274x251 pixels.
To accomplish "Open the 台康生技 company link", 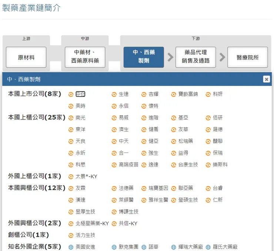I will tap(188, 165).
